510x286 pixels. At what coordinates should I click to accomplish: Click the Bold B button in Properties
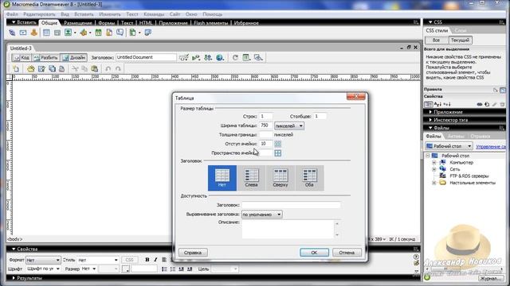pyautogui.click(x=147, y=260)
